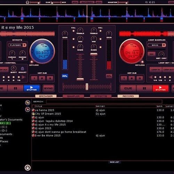Image resolution: width=174 pixels, height=174 pixels.
Task: Click the left mid knob
Action: tap(80, 38)
